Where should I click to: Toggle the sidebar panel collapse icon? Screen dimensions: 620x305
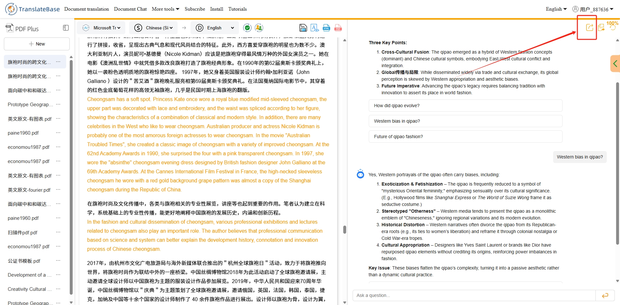(66, 28)
